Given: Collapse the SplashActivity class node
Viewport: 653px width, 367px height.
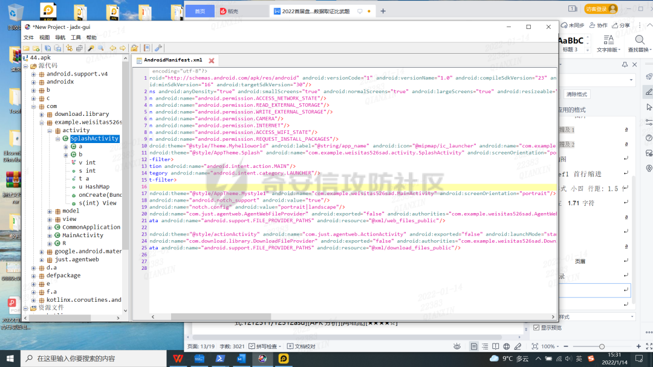Looking at the screenshot, I should (59, 139).
